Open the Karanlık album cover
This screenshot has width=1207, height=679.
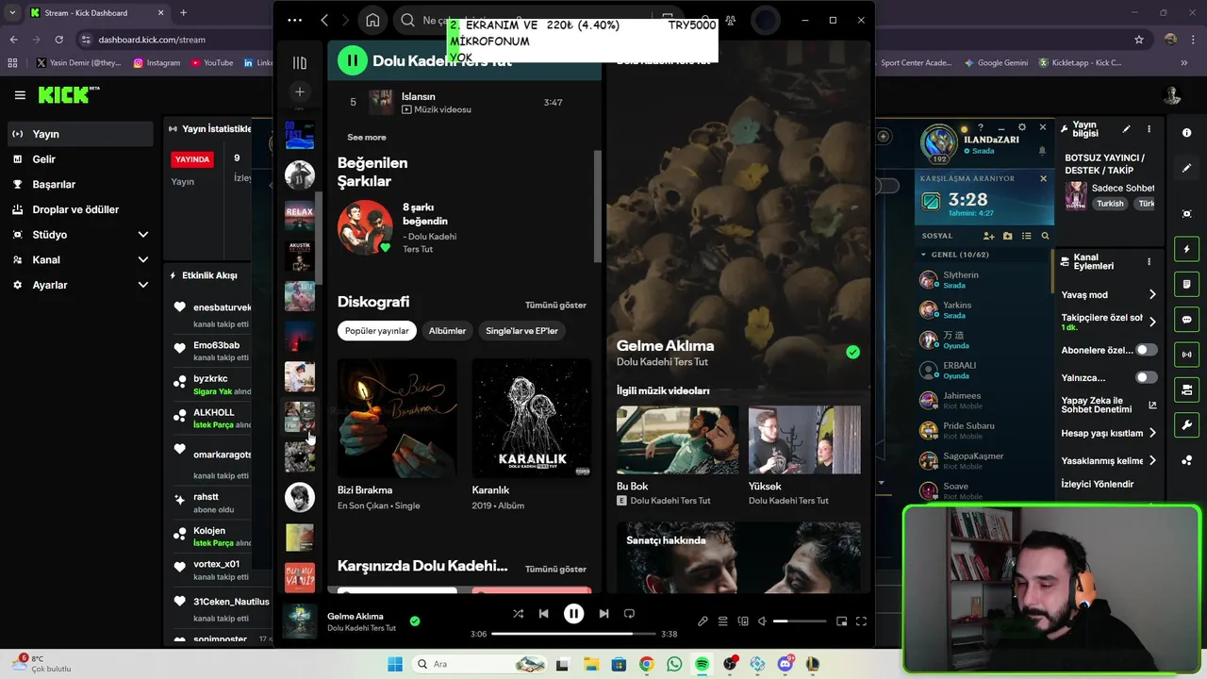[x=532, y=418]
